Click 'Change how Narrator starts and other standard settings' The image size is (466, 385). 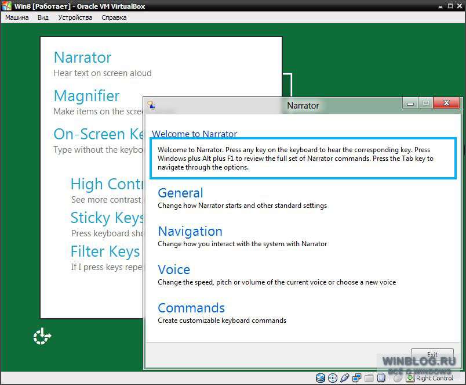click(x=242, y=206)
